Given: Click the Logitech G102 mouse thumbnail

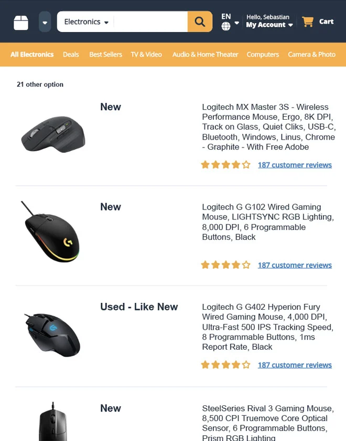Looking at the screenshot, I should pyautogui.click(x=51, y=232).
